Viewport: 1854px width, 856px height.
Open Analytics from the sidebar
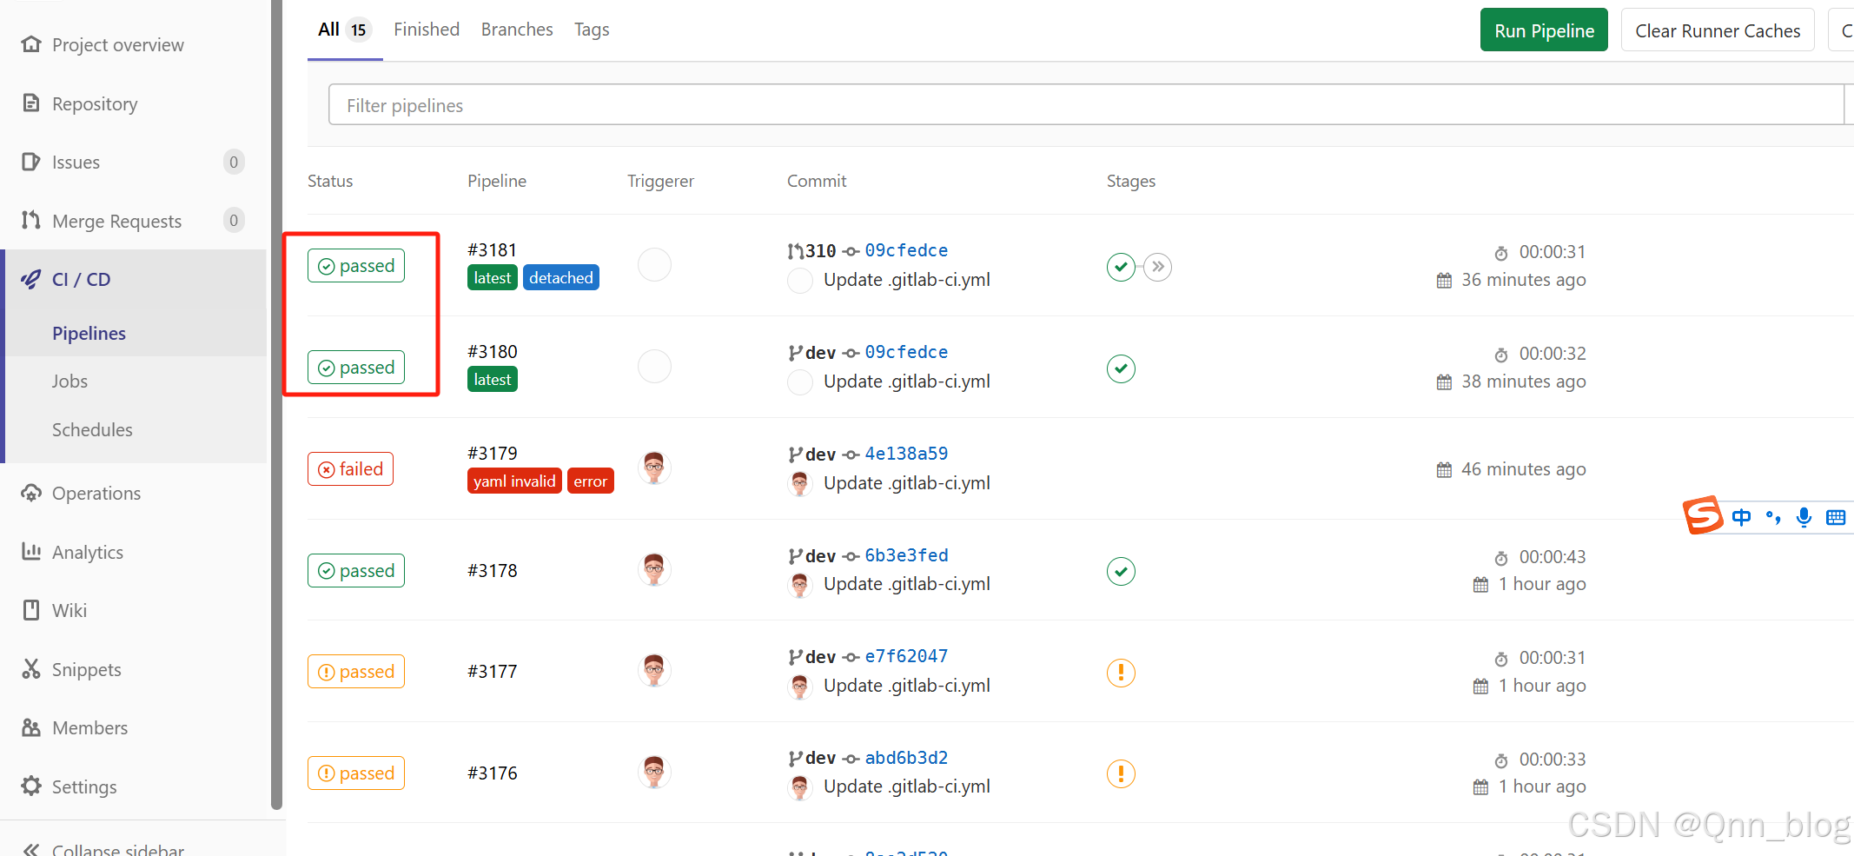pyautogui.click(x=88, y=552)
